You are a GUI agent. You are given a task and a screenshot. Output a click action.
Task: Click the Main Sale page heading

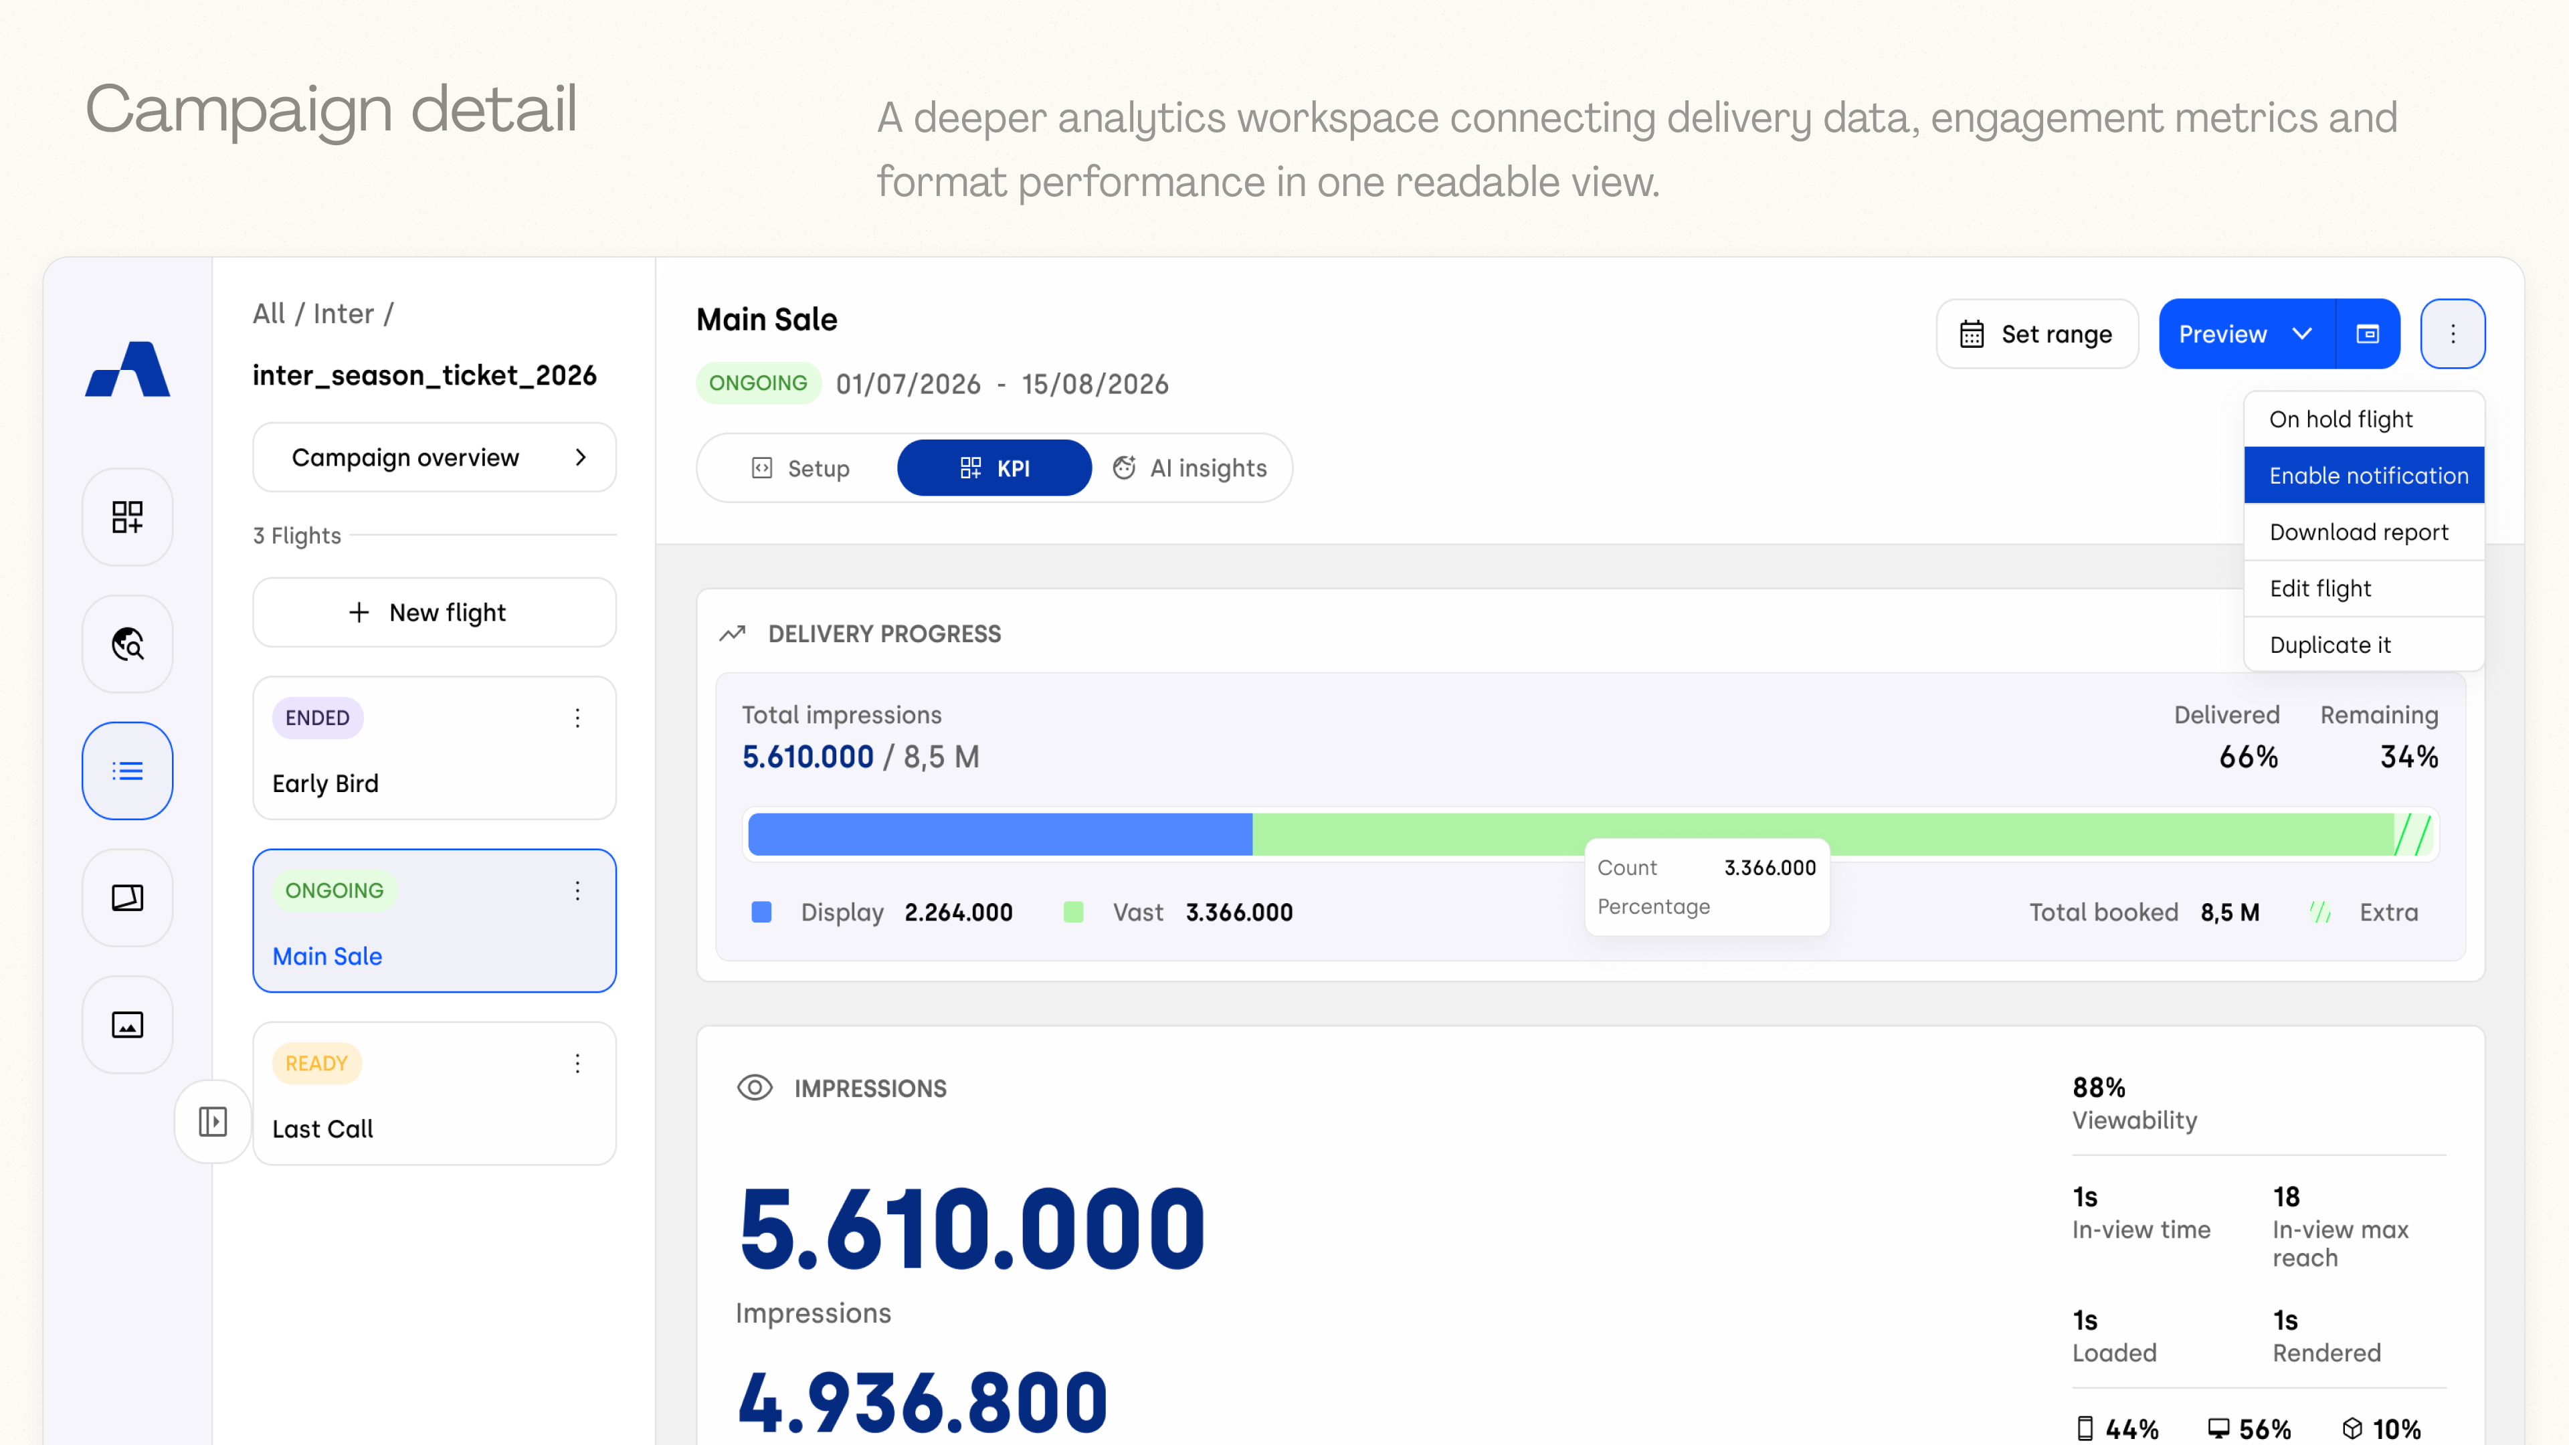[x=767, y=319]
